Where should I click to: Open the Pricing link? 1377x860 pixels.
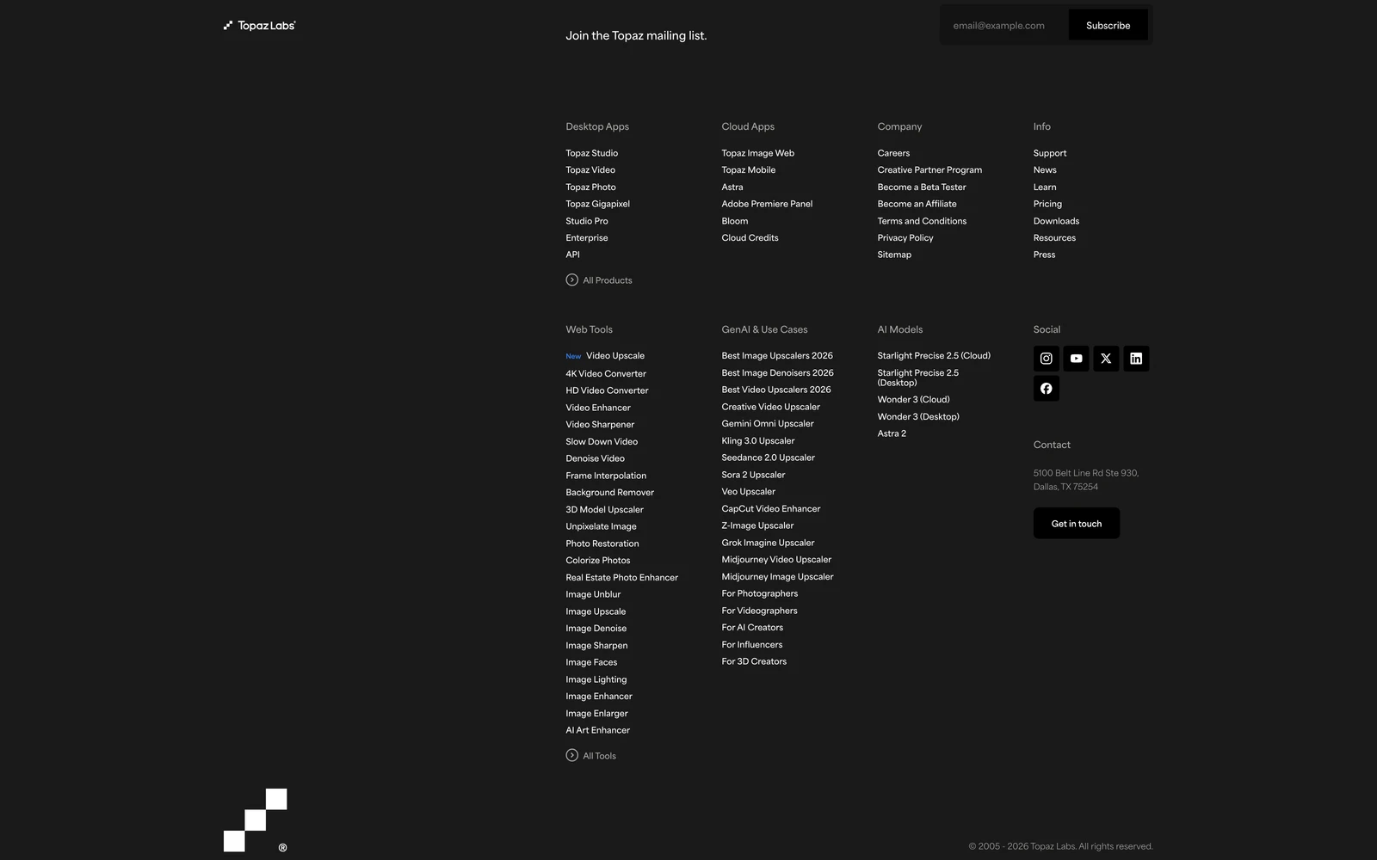coord(1047,204)
